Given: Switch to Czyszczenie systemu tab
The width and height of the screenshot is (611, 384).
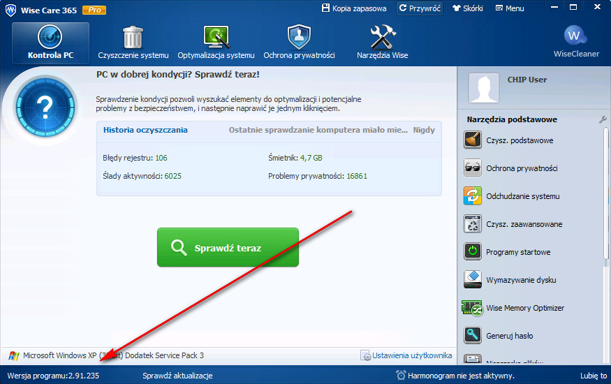Looking at the screenshot, I should click(133, 43).
